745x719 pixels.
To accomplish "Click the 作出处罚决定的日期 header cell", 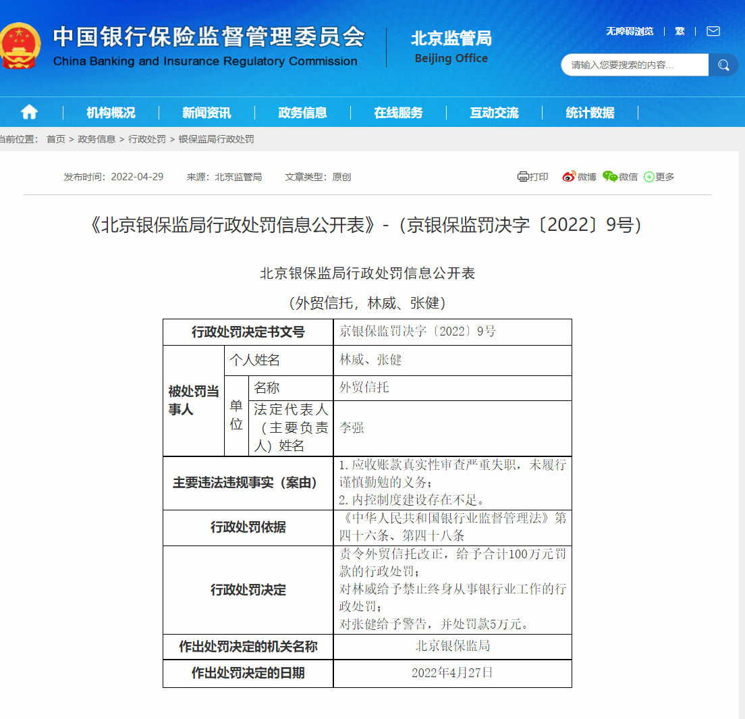I will [x=248, y=673].
